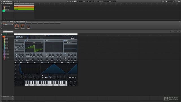The height and width of the screenshot is (102, 181).
Task: Click the restart transport button
Action: point(68,1)
